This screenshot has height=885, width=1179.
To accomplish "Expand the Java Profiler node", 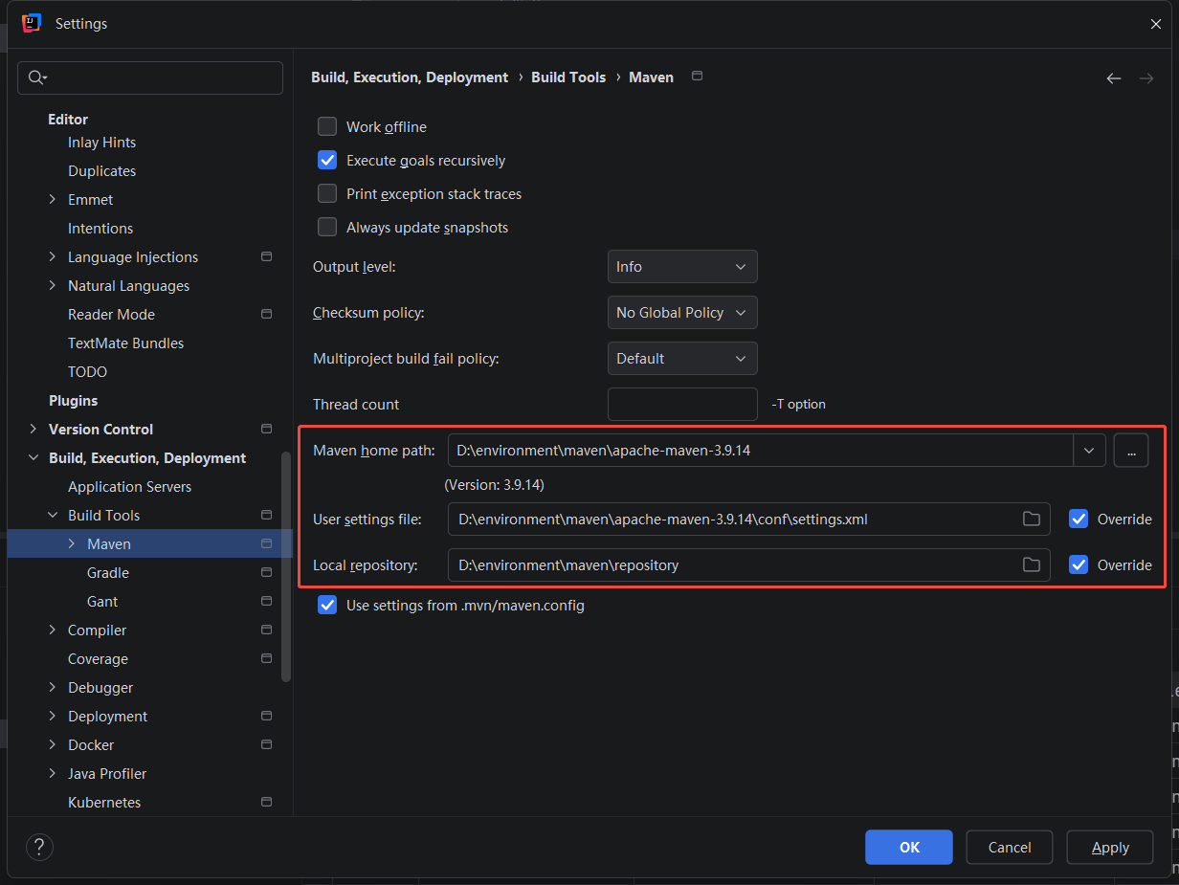I will [x=53, y=773].
